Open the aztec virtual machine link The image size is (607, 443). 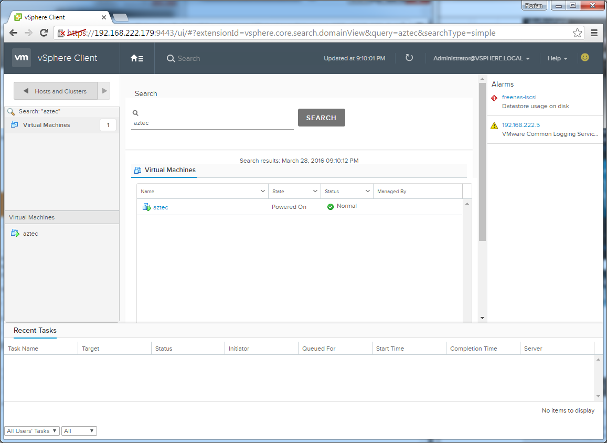[x=161, y=207]
